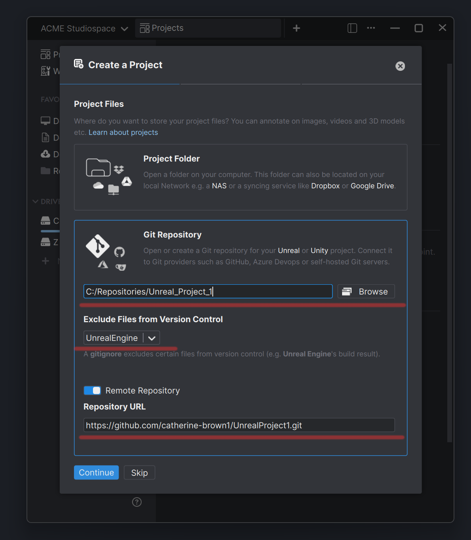Edit the Repository URL field

tap(239, 425)
